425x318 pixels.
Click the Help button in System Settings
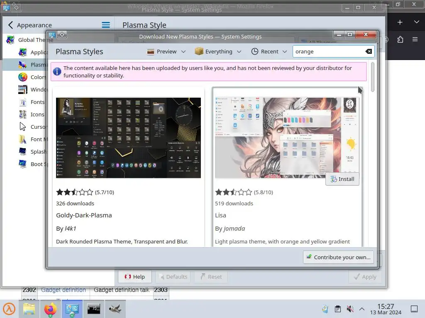pyautogui.click(x=135, y=277)
